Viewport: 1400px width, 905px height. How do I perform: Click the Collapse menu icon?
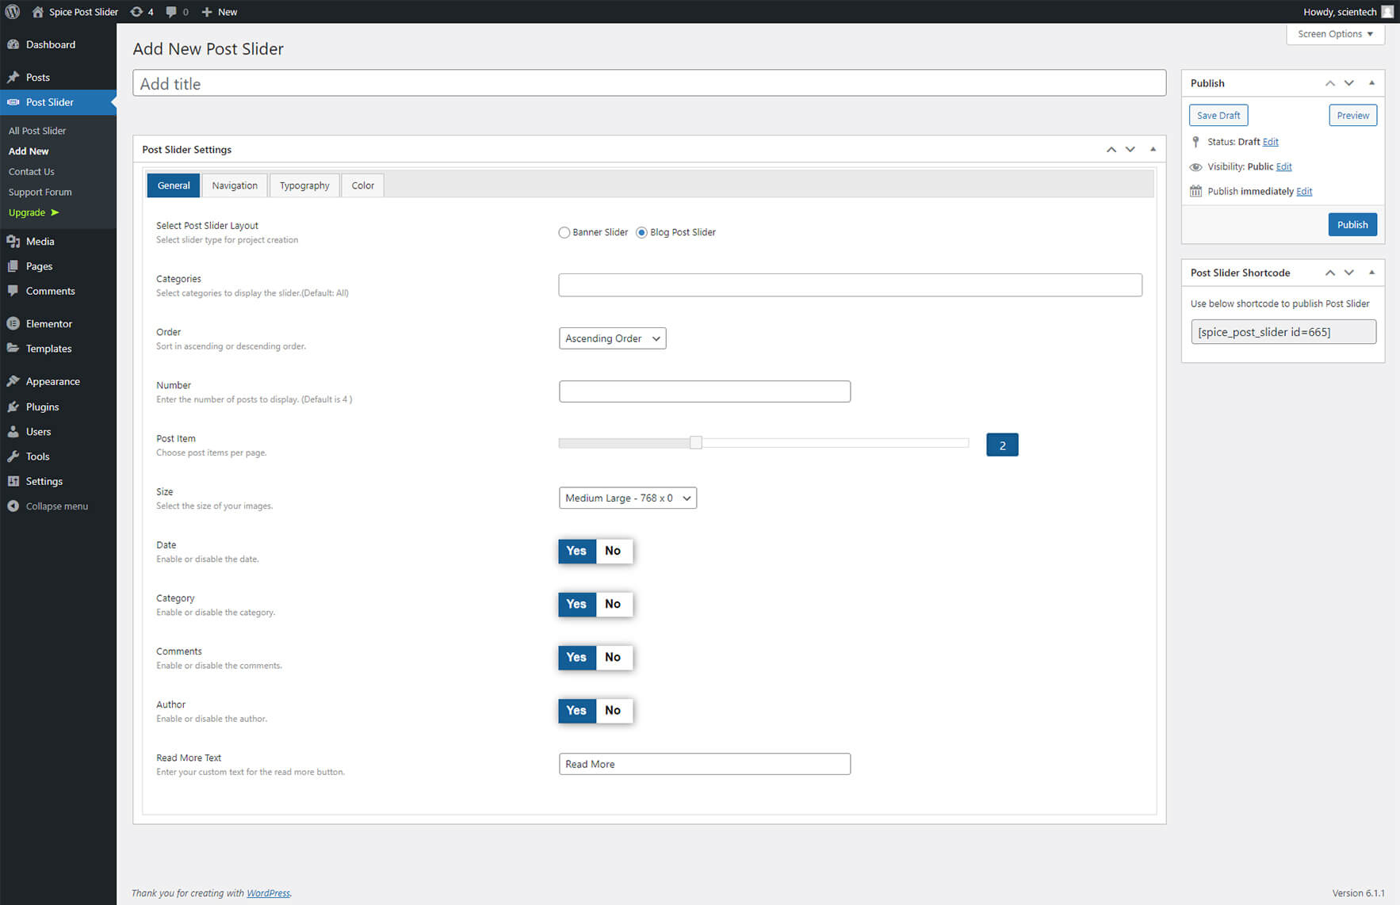[x=13, y=506]
